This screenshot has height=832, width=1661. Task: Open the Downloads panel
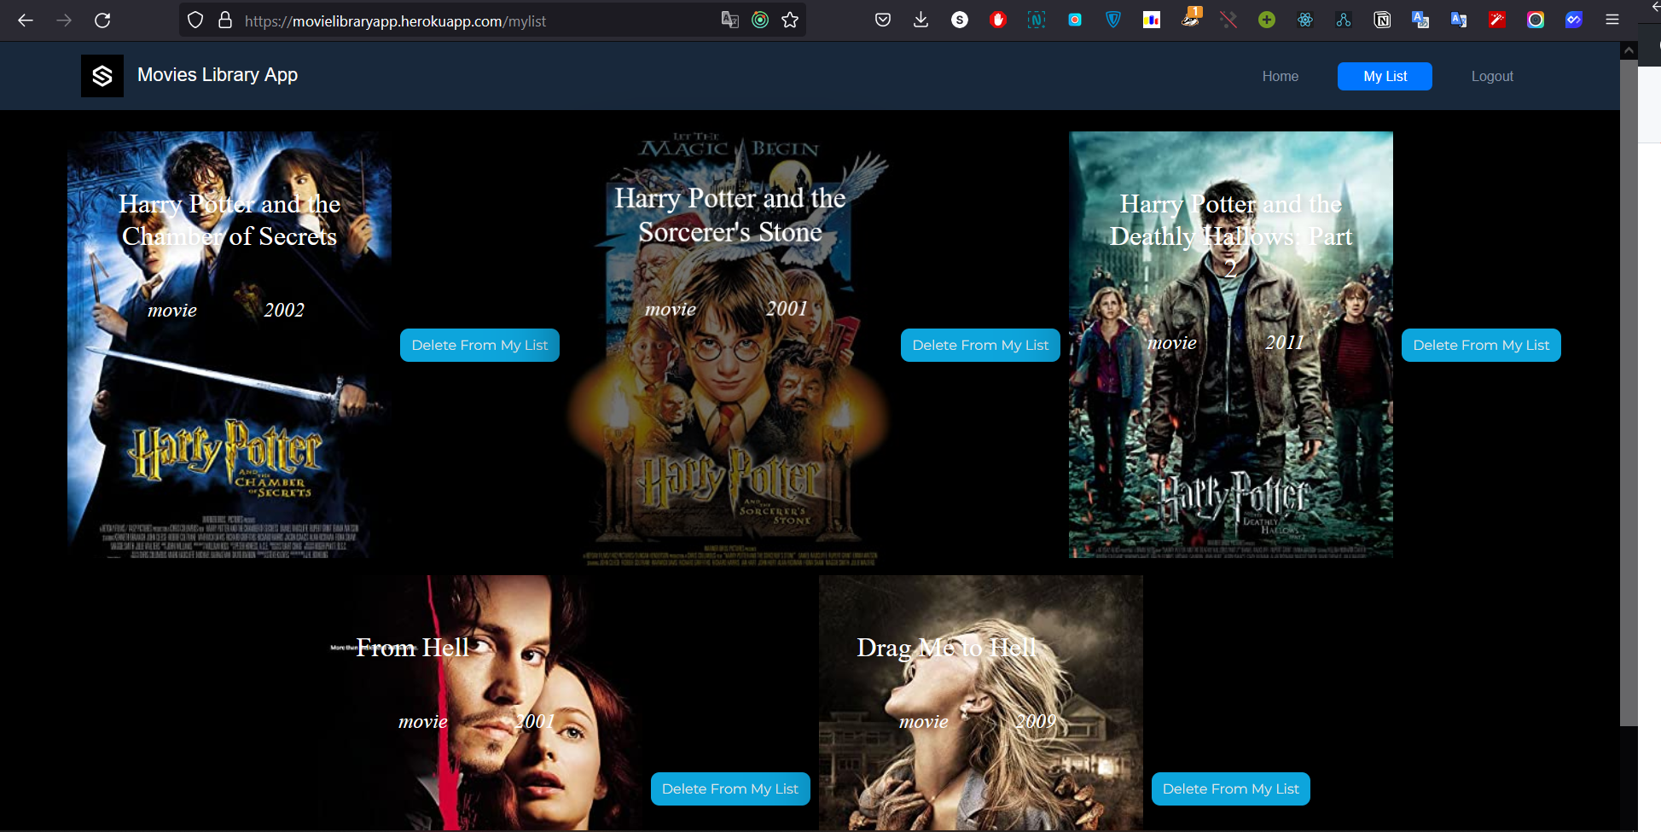921,20
